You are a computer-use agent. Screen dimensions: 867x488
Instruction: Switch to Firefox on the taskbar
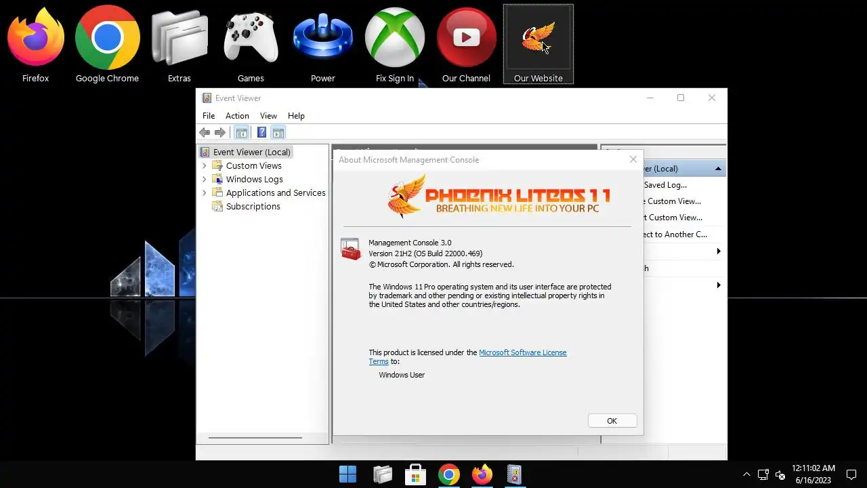point(482,474)
